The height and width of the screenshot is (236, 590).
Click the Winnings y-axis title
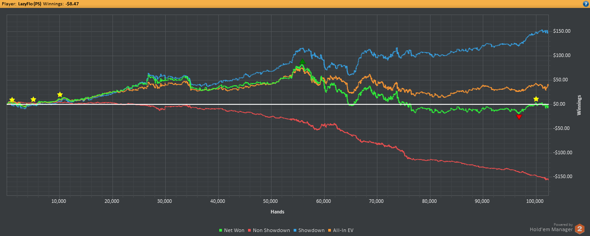click(579, 104)
